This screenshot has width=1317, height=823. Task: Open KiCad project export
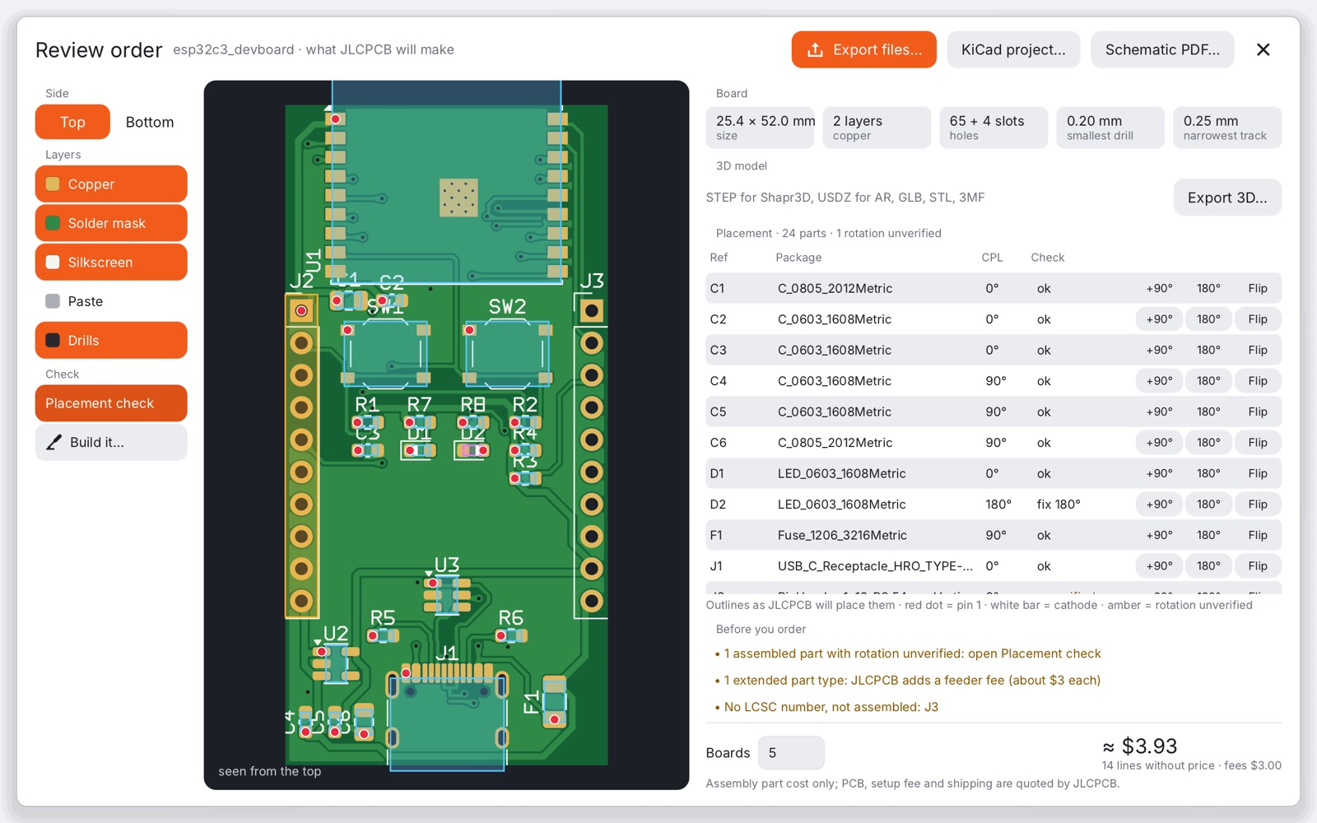coord(1013,49)
